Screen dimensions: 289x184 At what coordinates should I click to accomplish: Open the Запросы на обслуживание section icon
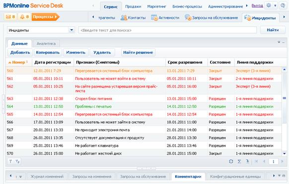(188, 17)
